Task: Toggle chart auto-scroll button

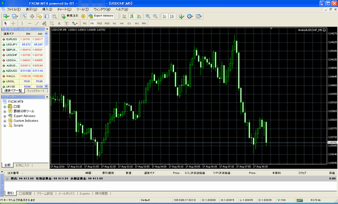Action: tap(164, 16)
